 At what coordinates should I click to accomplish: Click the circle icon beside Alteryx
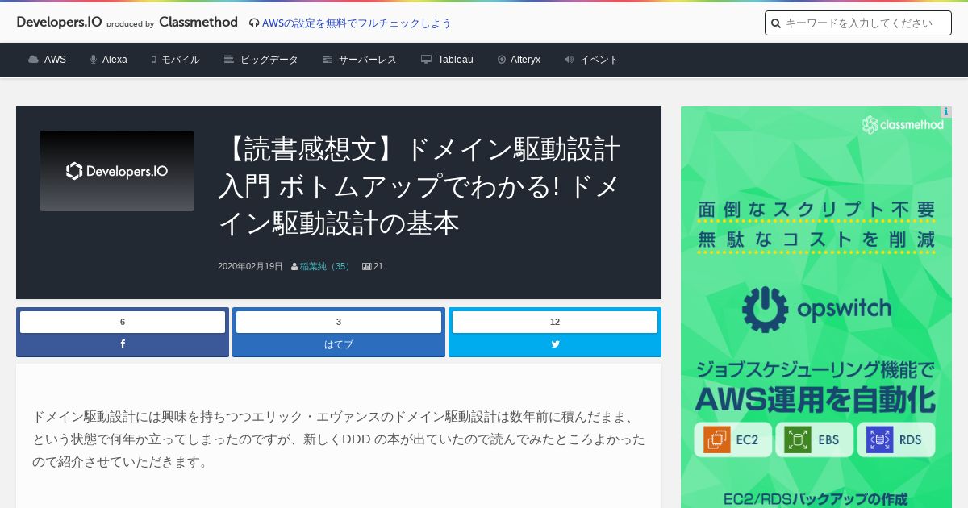point(502,60)
